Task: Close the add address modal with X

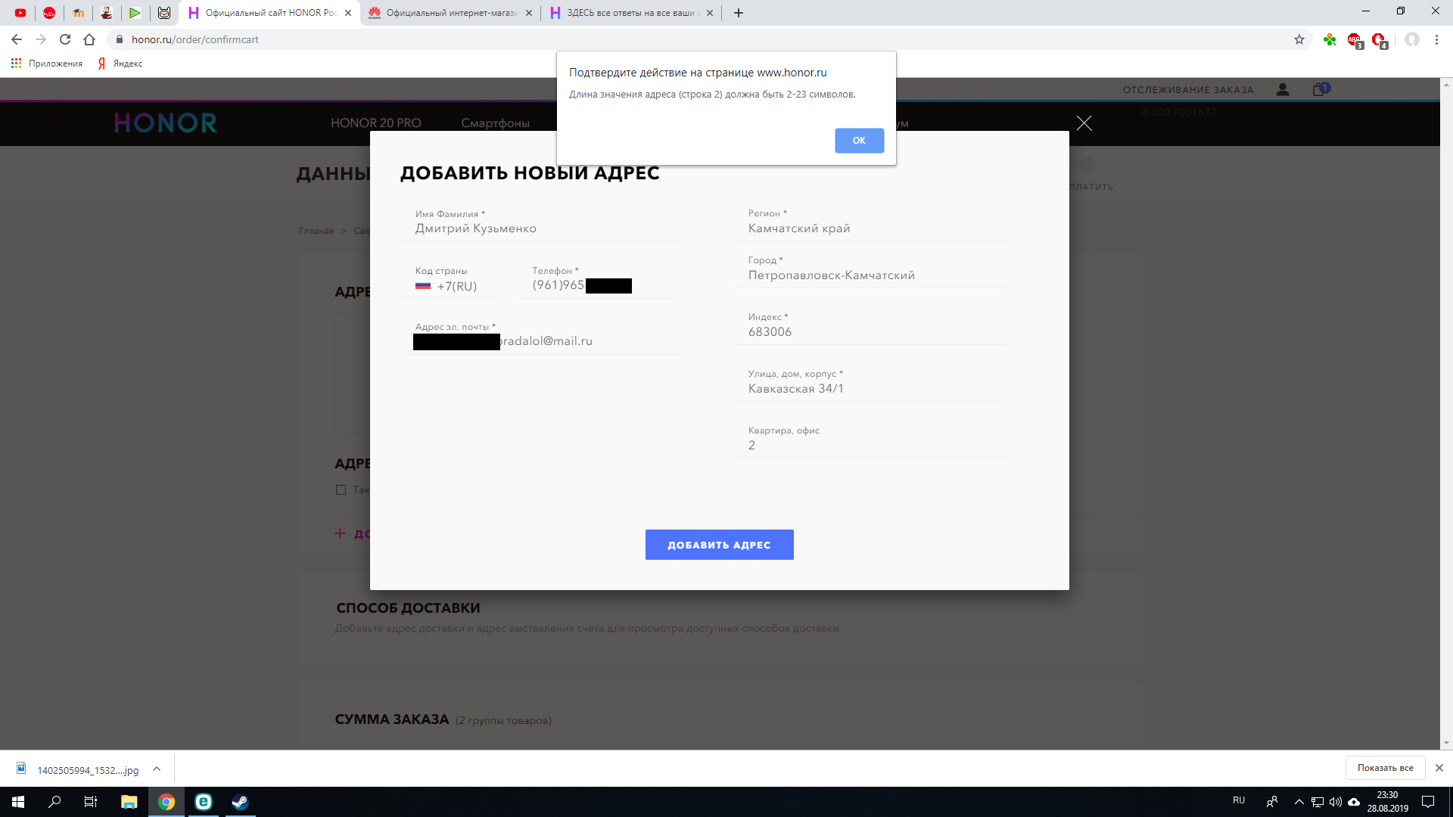Action: tap(1084, 123)
